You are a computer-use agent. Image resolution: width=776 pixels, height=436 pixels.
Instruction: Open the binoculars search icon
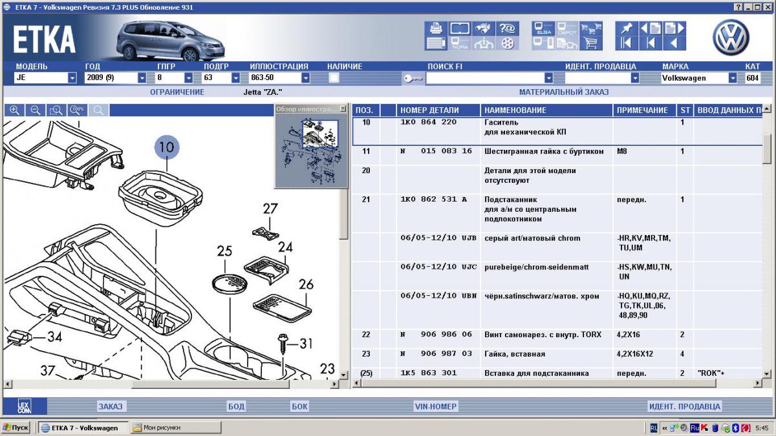coord(484,28)
